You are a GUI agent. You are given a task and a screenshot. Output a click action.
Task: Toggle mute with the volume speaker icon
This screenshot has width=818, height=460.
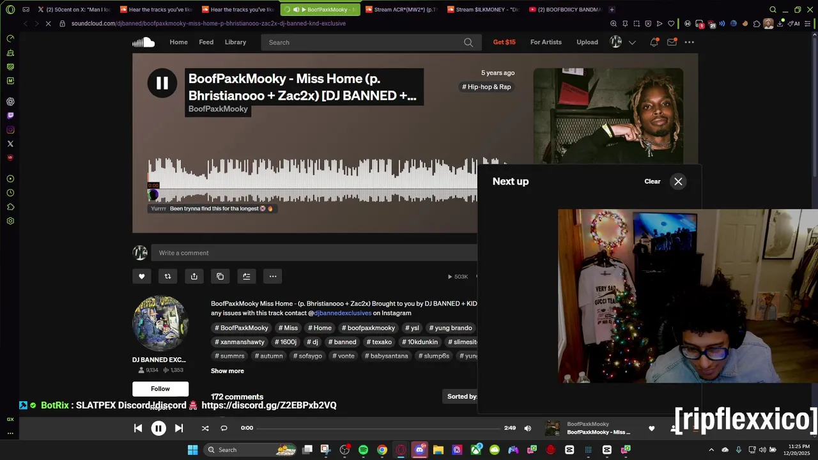[x=527, y=428]
